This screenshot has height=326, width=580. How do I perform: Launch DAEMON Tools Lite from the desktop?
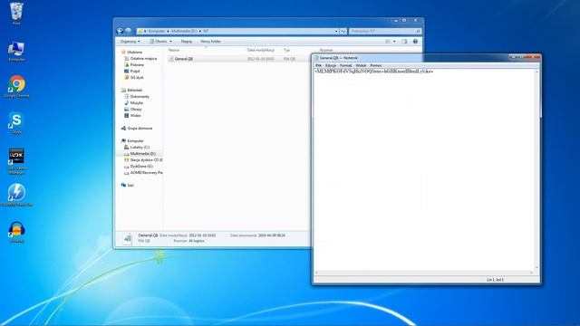[16, 195]
